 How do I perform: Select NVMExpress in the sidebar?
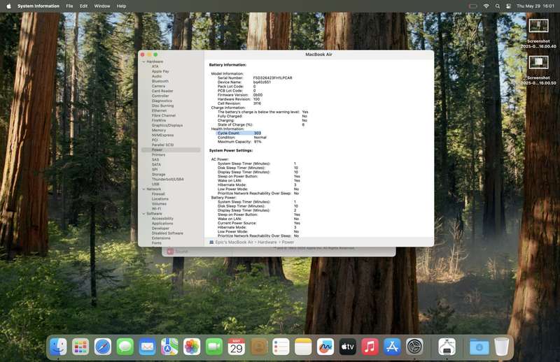(162, 135)
